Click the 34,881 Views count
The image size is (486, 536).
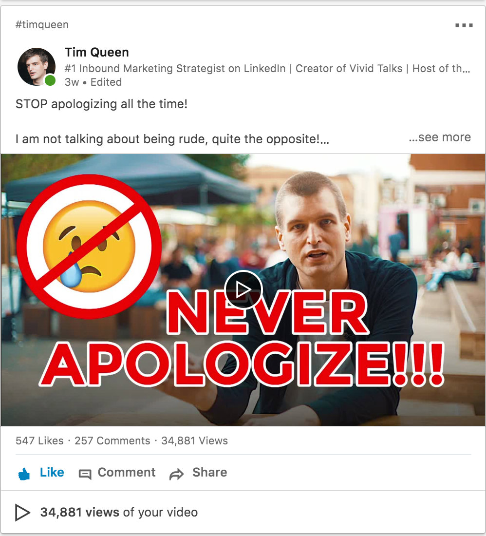tap(194, 440)
